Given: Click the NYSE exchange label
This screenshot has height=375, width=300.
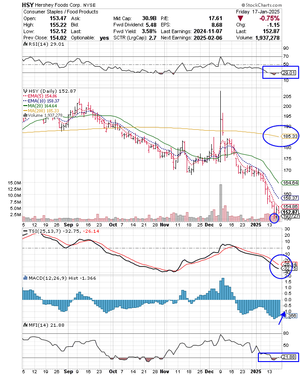Looking at the screenshot, I should coord(90,5).
